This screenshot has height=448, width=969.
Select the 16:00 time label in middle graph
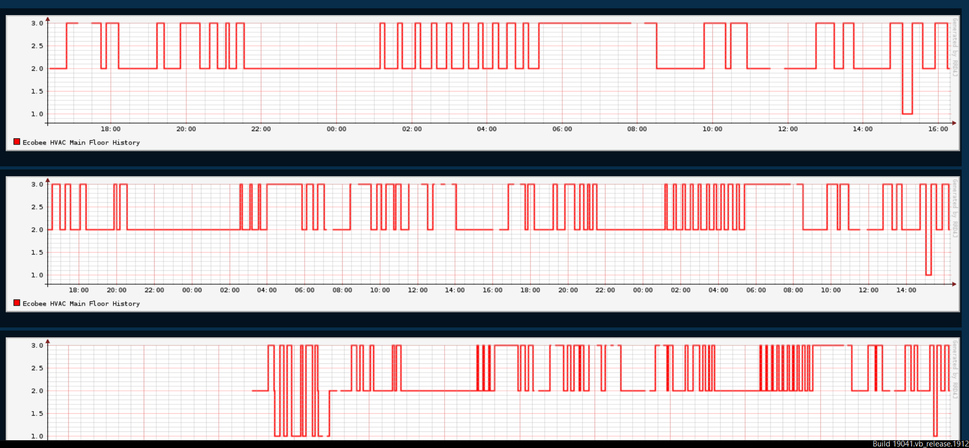click(x=492, y=290)
